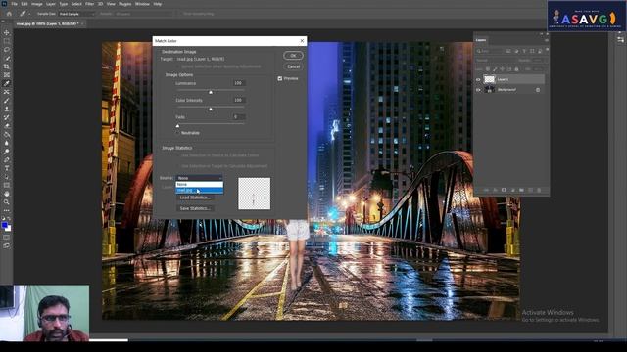The height and width of the screenshot is (352, 627).
Task: Open the Layer menu
Action: tap(51, 4)
